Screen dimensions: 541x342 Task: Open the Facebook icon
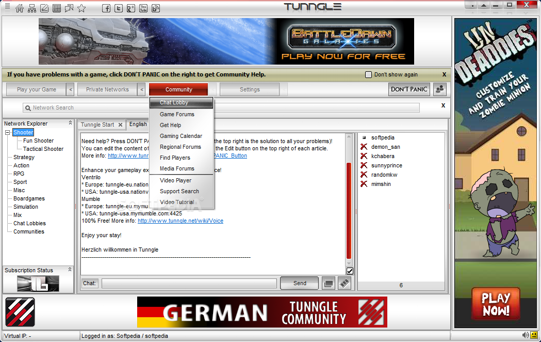click(106, 8)
